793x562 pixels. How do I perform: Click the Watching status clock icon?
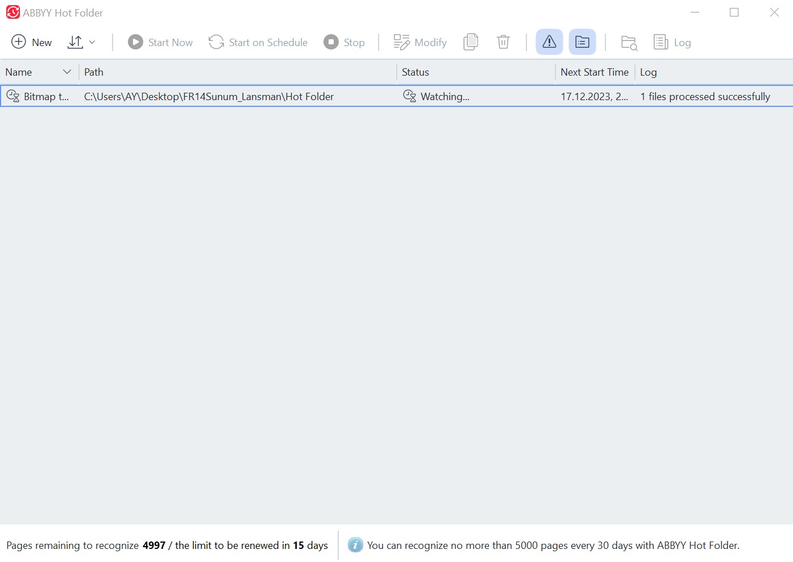click(x=409, y=96)
